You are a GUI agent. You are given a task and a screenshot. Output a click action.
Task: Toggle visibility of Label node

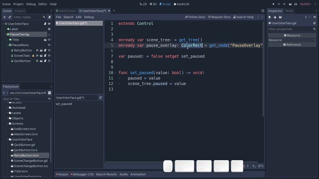[49, 29]
